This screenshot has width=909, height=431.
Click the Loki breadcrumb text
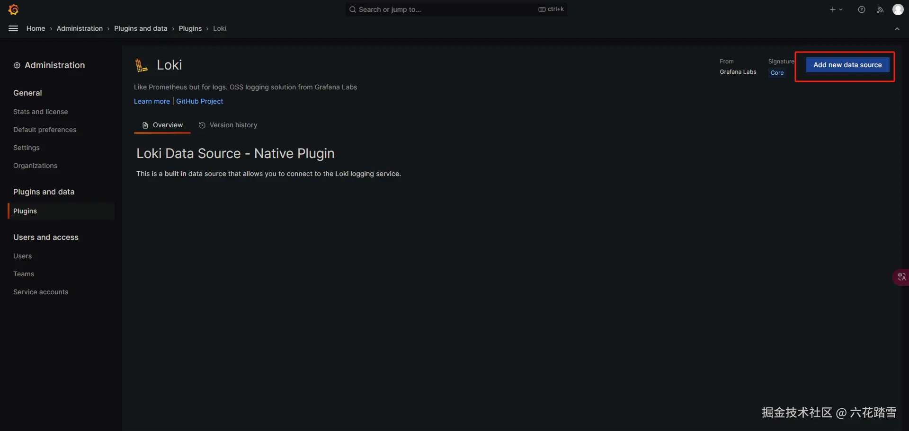tap(220, 28)
